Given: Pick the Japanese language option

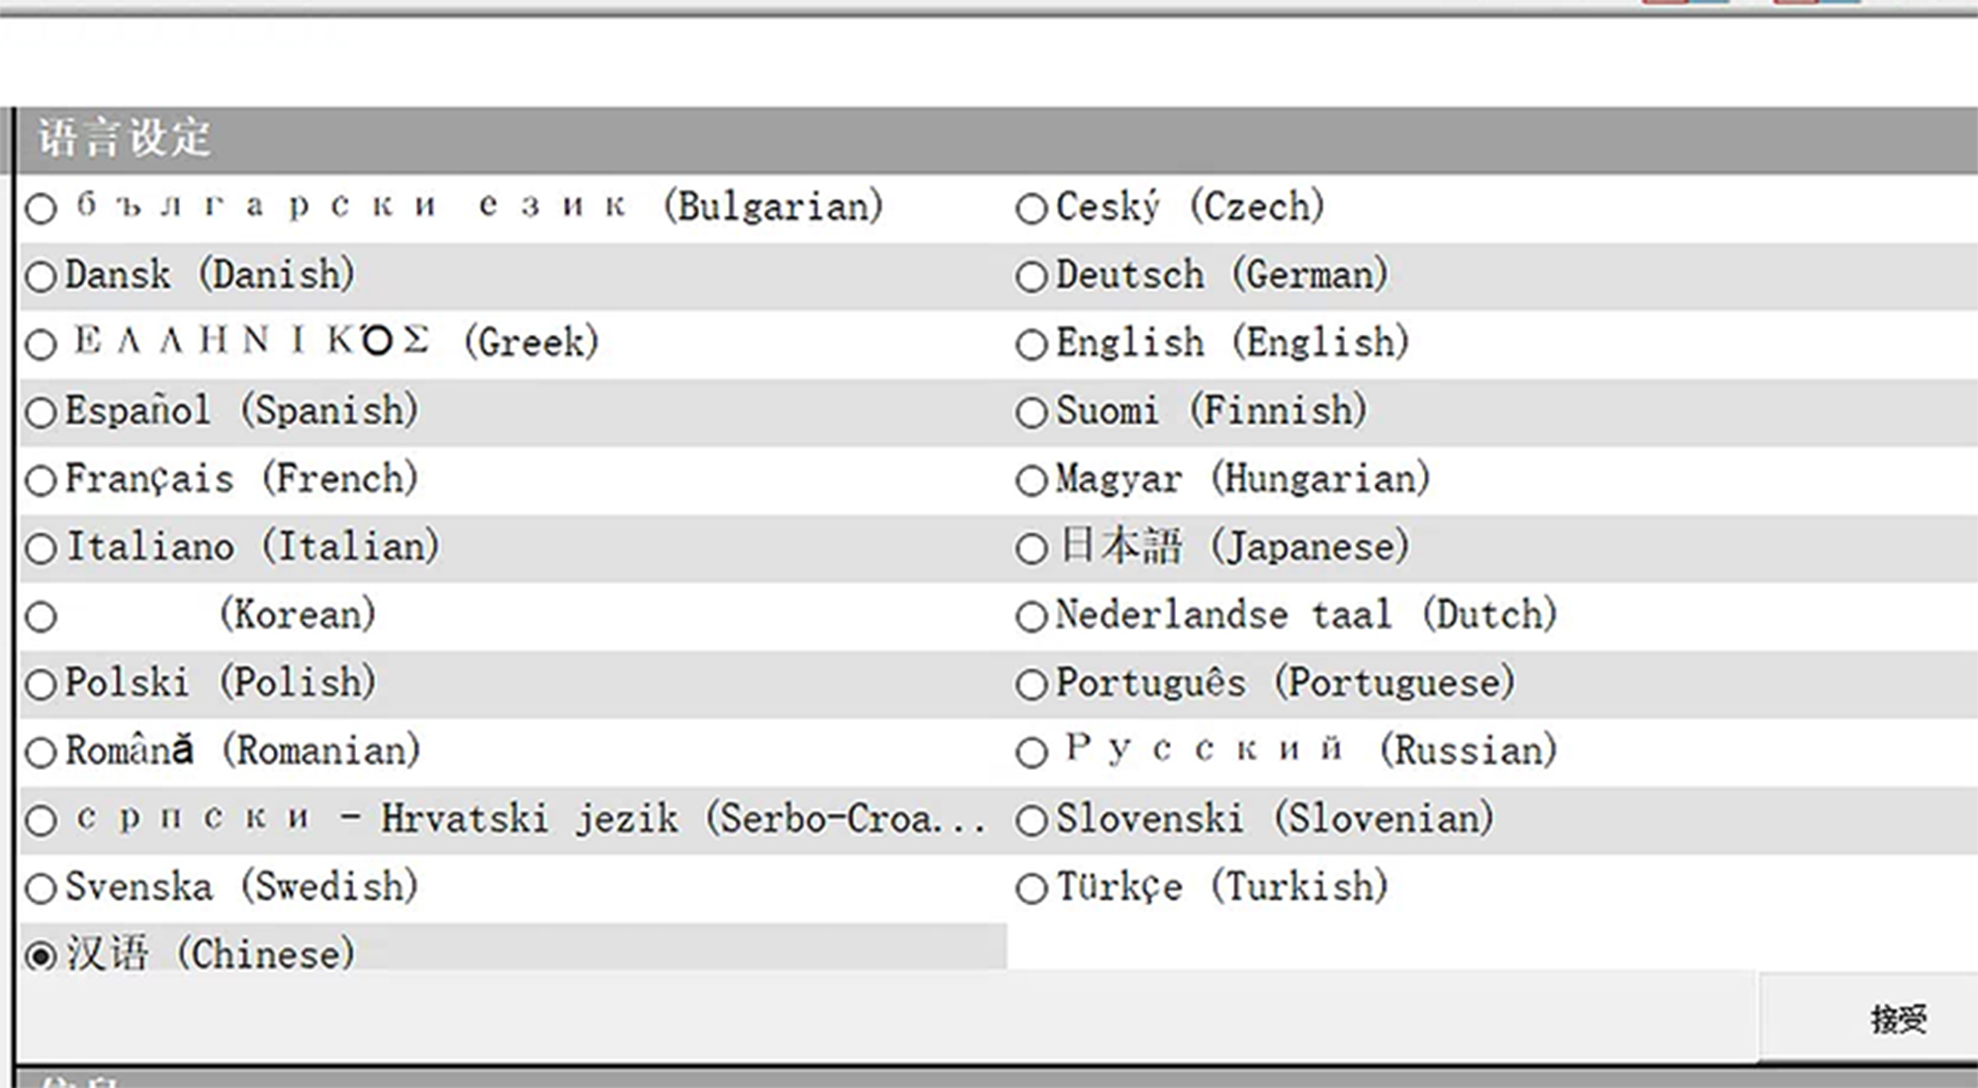Looking at the screenshot, I should pyautogui.click(x=1032, y=548).
